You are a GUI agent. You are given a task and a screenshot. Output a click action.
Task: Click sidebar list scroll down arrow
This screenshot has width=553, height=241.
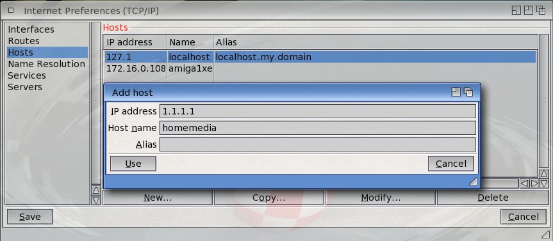click(x=96, y=200)
